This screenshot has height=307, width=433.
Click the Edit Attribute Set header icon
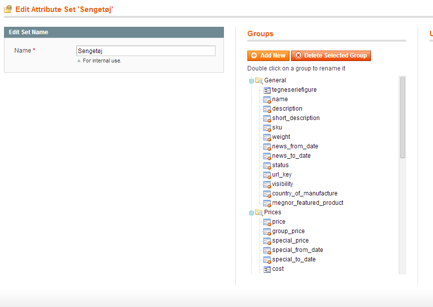[8, 9]
